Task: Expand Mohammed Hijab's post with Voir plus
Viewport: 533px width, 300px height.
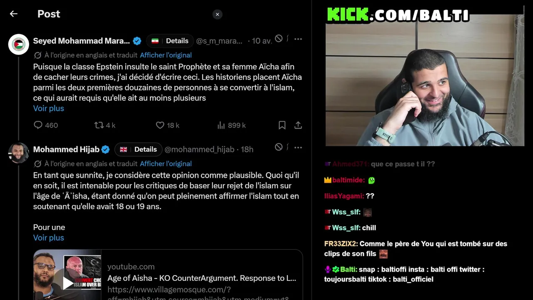Action: coord(49,237)
